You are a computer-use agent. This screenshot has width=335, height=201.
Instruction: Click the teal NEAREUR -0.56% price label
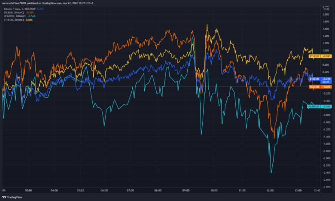click(320, 107)
